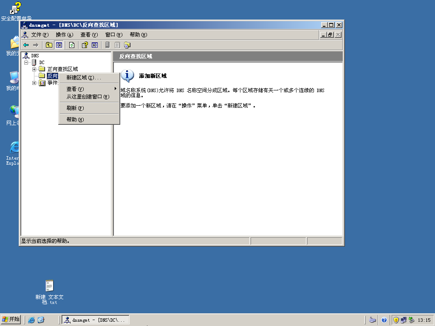Open the 查看(V) submenu in context menu
This screenshot has height=326, width=435.
[89, 89]
